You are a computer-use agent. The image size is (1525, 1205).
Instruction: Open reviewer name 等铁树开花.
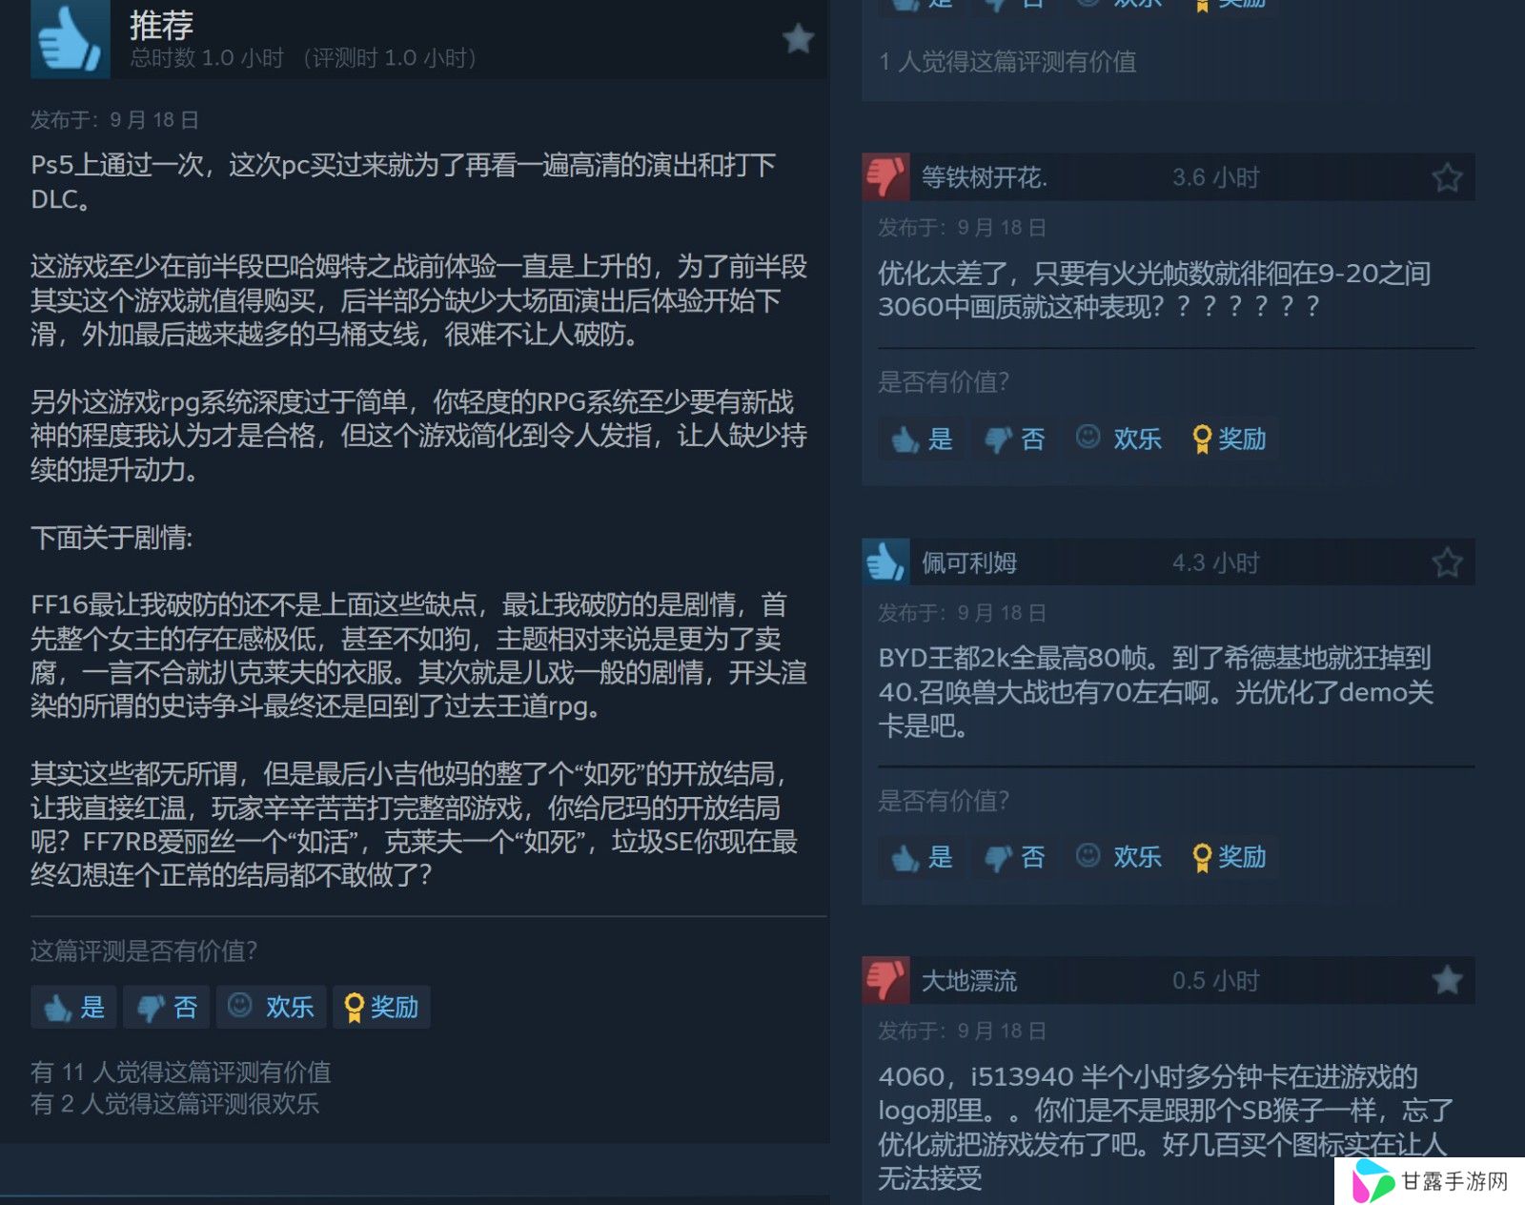(984, 177)
